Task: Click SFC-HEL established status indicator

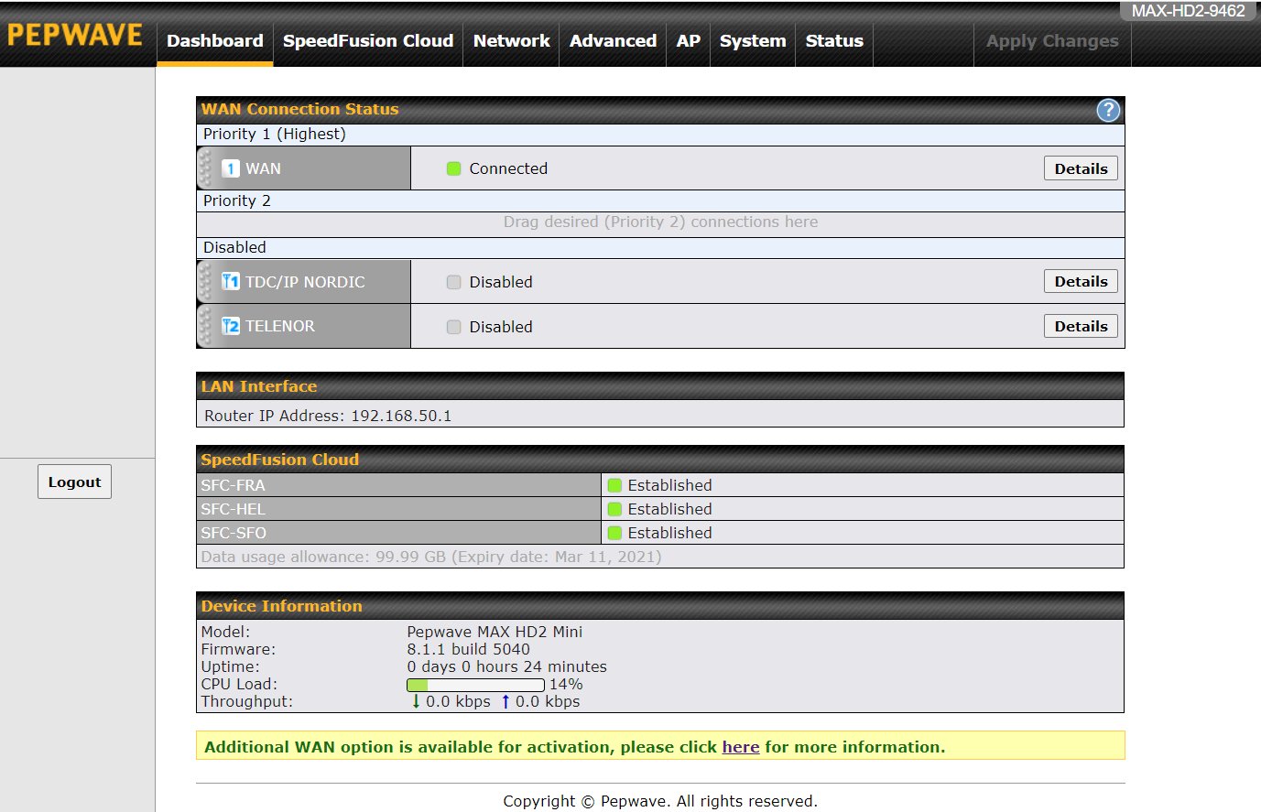Action: [614, 509]
